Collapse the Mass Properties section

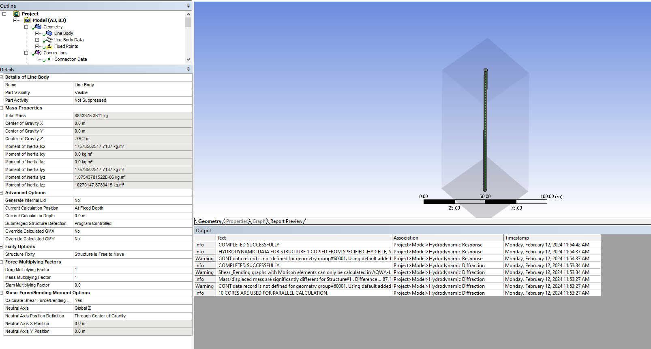tap(2, 108)
